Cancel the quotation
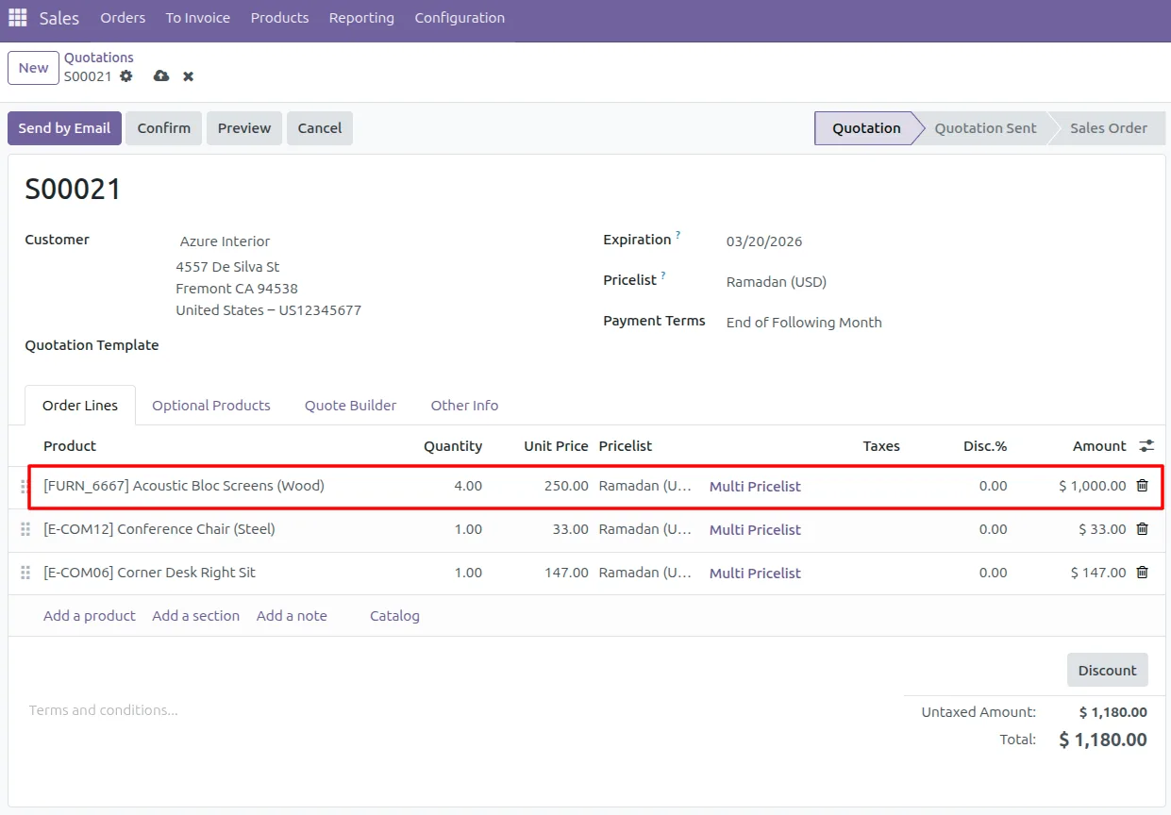 [x=320, y=128]
